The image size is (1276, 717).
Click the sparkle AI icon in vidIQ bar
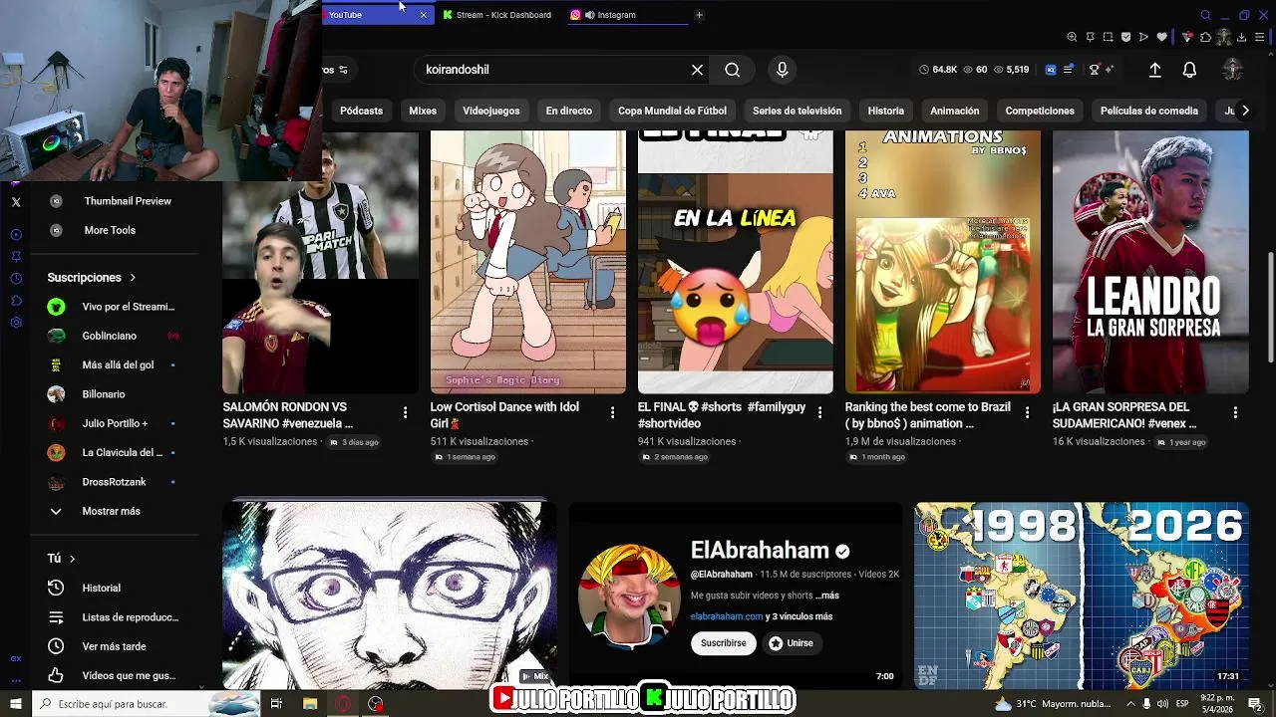pos(1109,70)
